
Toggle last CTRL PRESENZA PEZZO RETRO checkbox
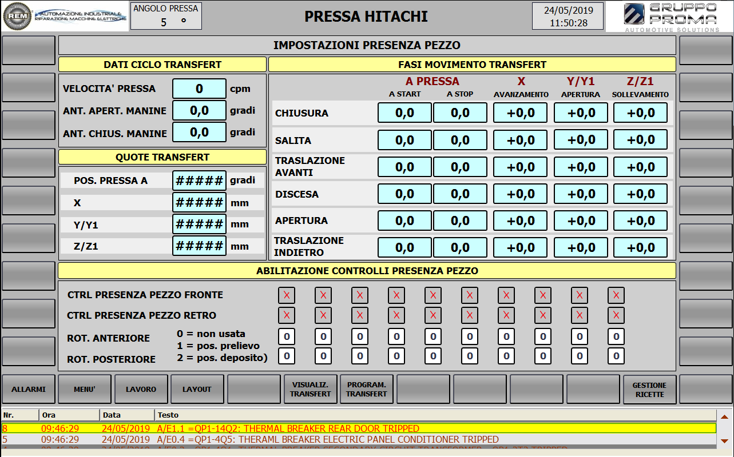(616, 315)
